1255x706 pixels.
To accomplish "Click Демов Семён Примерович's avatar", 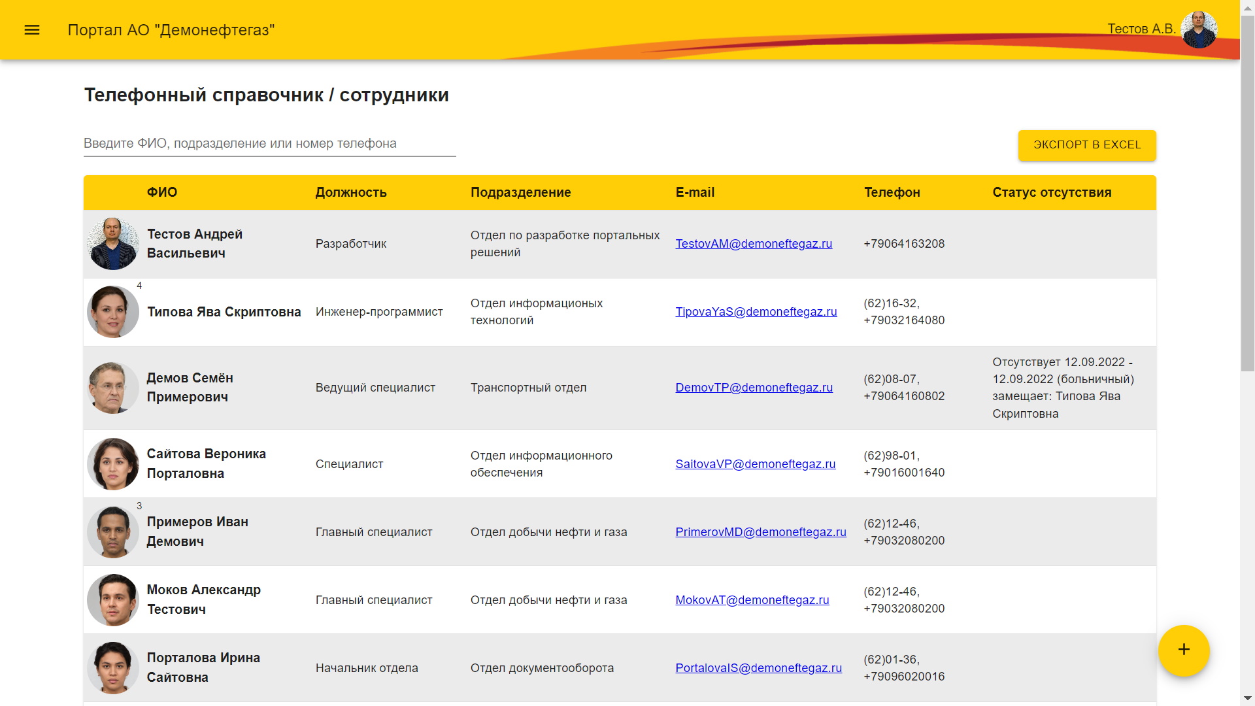I will (x=112, y=388).
